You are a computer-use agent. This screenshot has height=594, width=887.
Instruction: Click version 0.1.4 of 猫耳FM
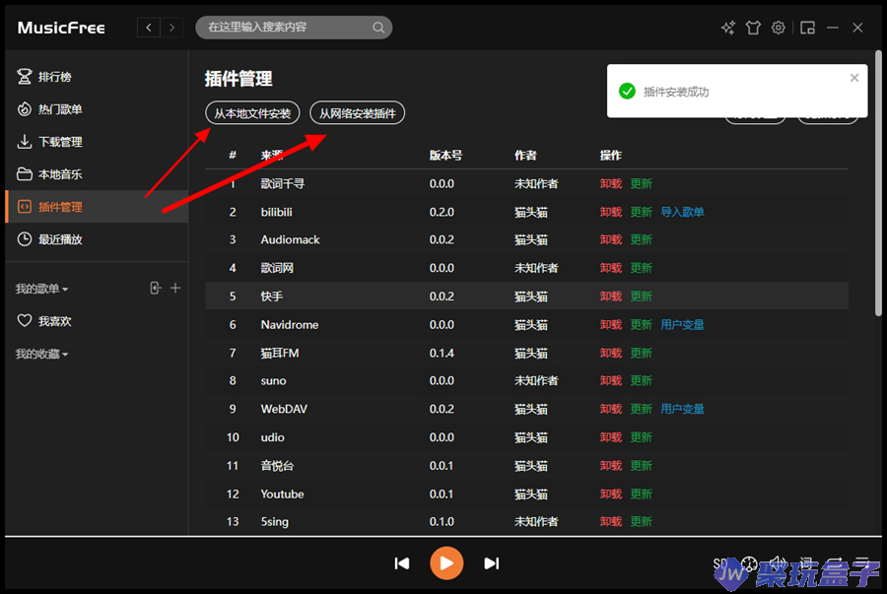[442, 353]
